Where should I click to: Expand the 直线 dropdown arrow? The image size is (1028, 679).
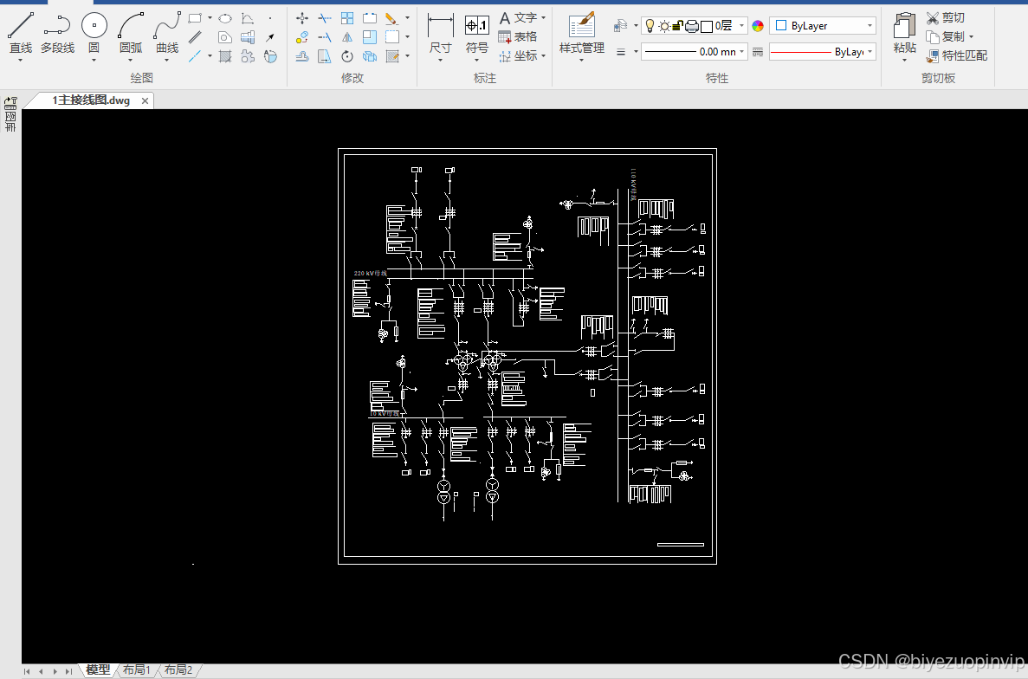coord(20,60)
